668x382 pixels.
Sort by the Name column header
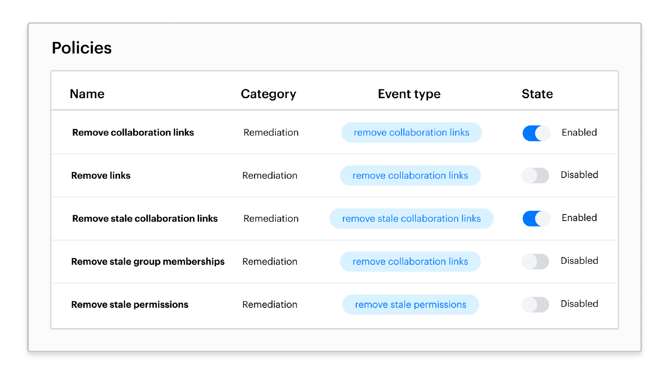point(87,94)
